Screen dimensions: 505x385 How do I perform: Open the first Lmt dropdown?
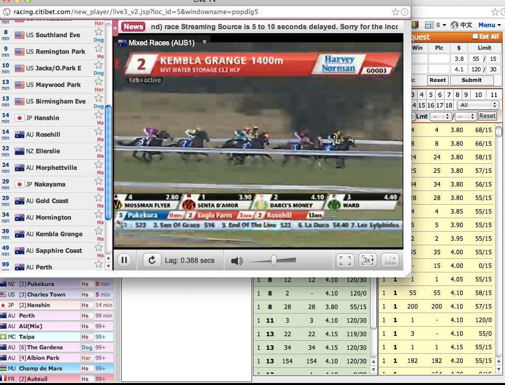coord(441,117)
